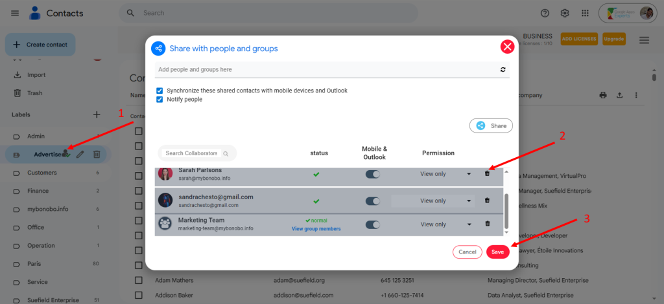Open Google apps grid icon

tap(586, 13)
